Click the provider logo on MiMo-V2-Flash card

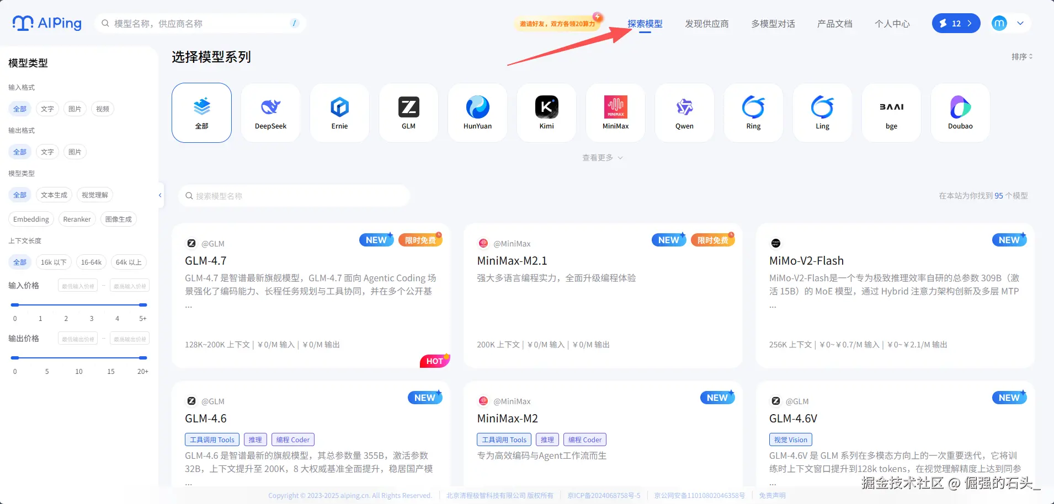tap(776, 243)
